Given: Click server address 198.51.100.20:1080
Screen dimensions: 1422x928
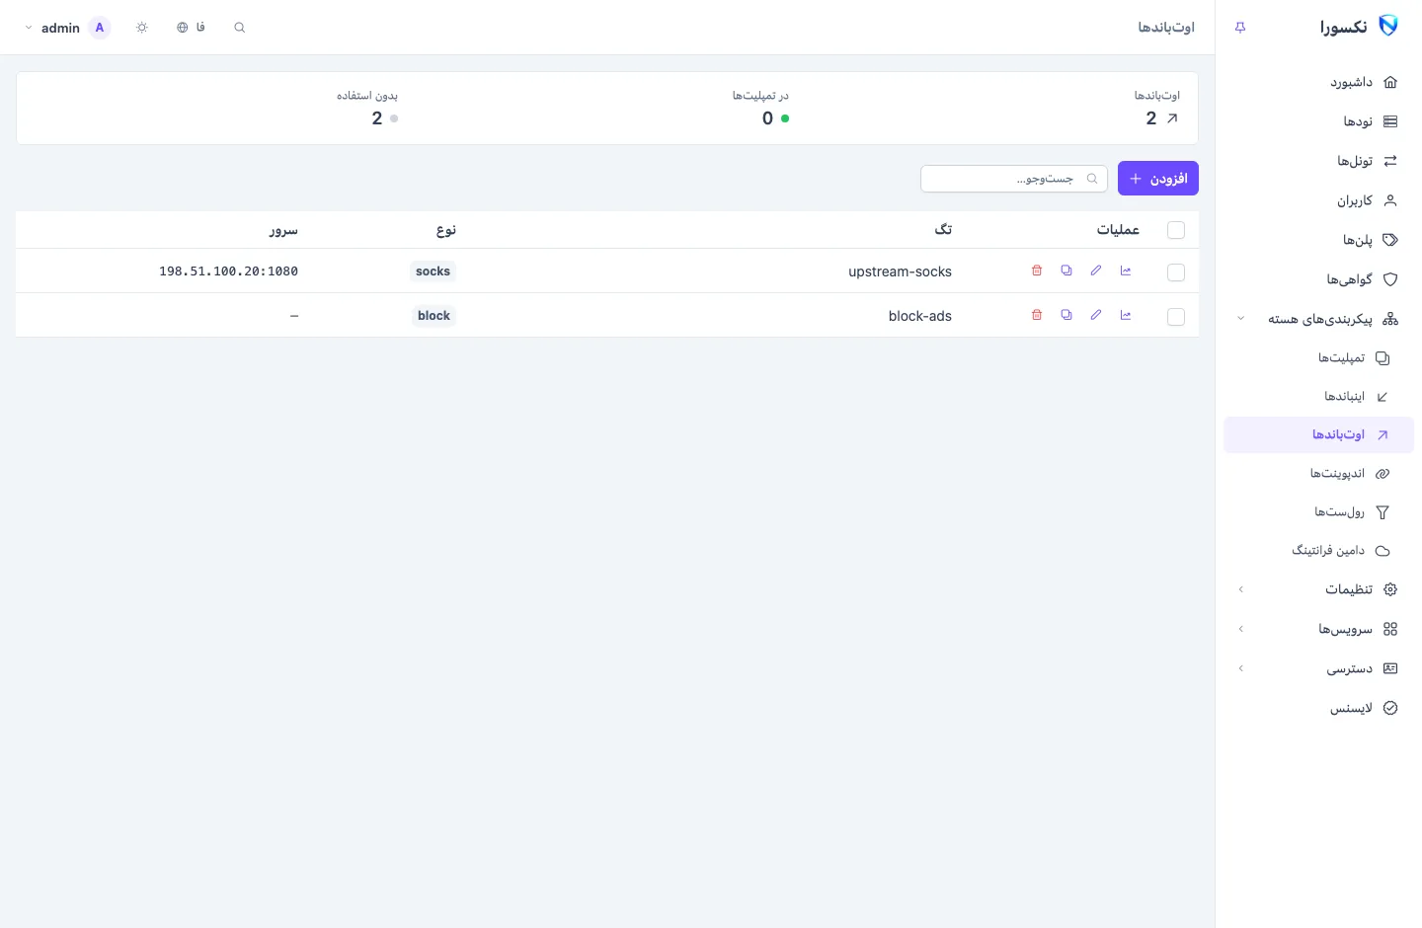Looking at the screenshot, I should tap(228, 271).
